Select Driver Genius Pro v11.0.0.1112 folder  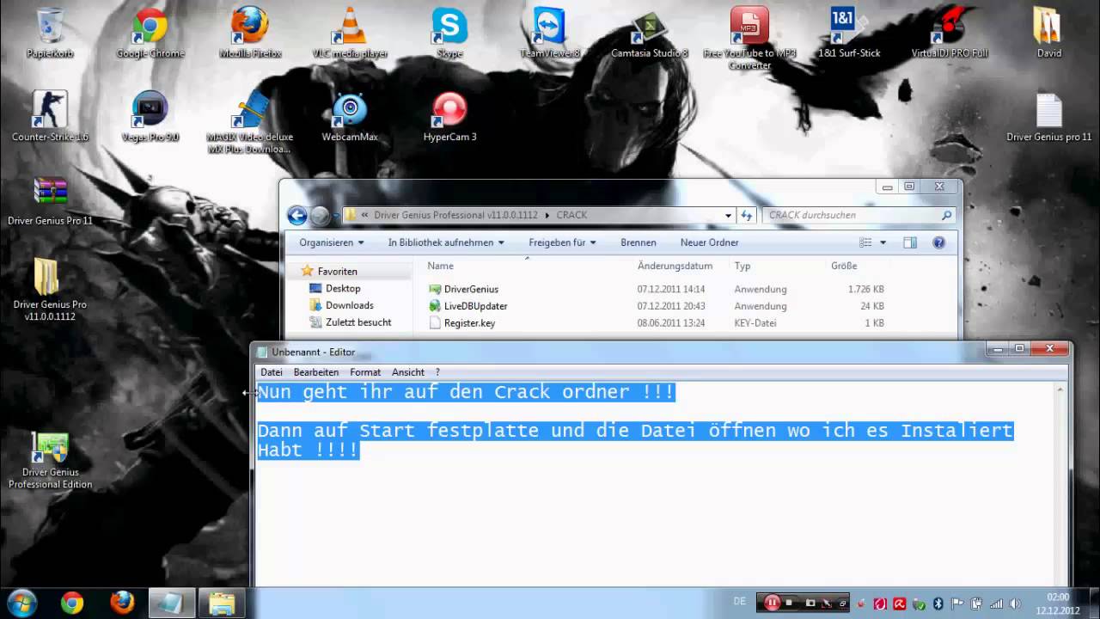click(x=50, y=290)
